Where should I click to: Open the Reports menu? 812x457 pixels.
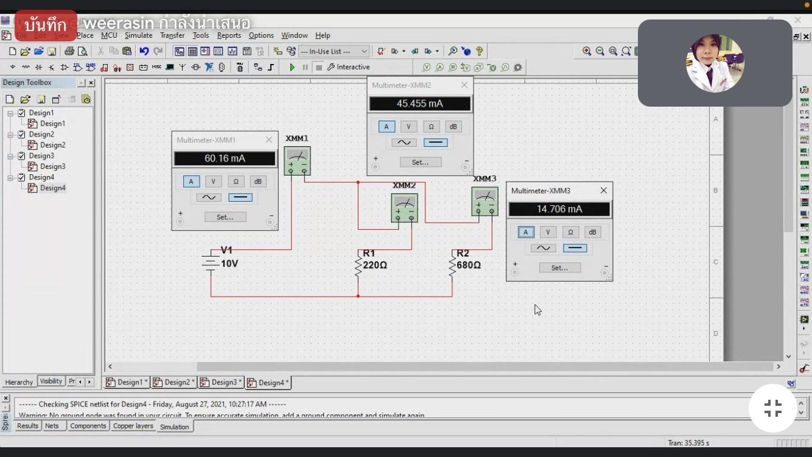[229, 35]
